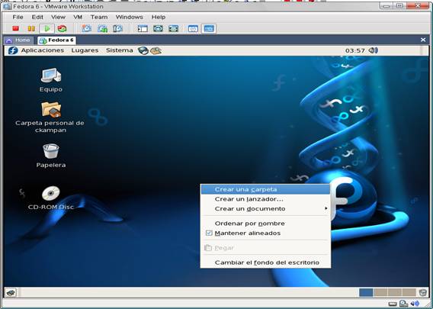Choose Crear una carpeta from context menu

265,189
